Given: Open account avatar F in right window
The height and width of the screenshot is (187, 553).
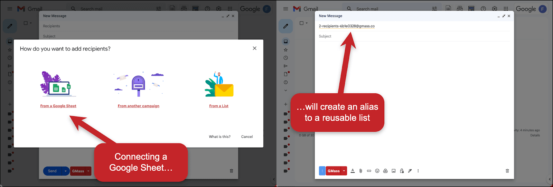Looking at the screenshot, I should pyautogui.click(x=543, y=9).
